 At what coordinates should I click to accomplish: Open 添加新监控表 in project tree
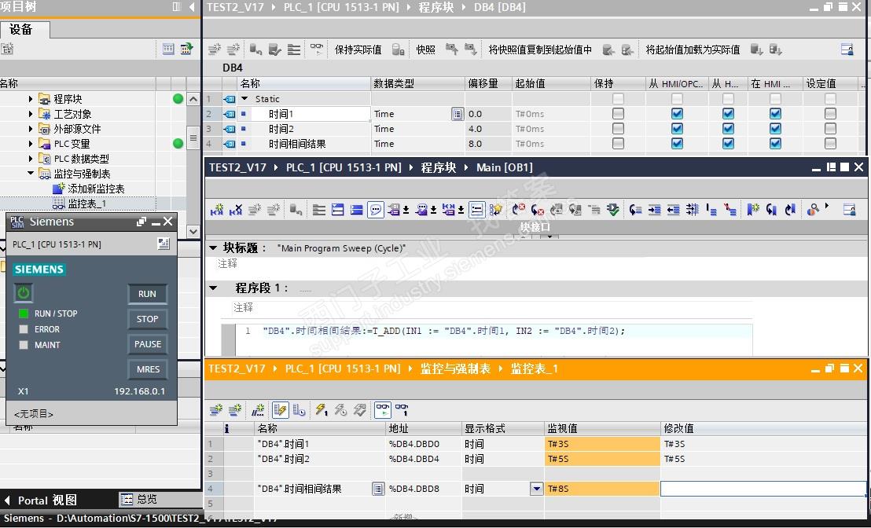[x=96, y=189]
